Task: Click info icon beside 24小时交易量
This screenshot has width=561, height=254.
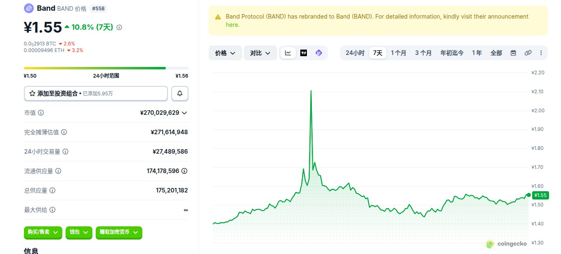Action: click(x=65, y=152)
